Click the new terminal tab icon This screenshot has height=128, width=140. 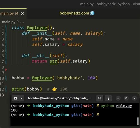tap(15, 98)
